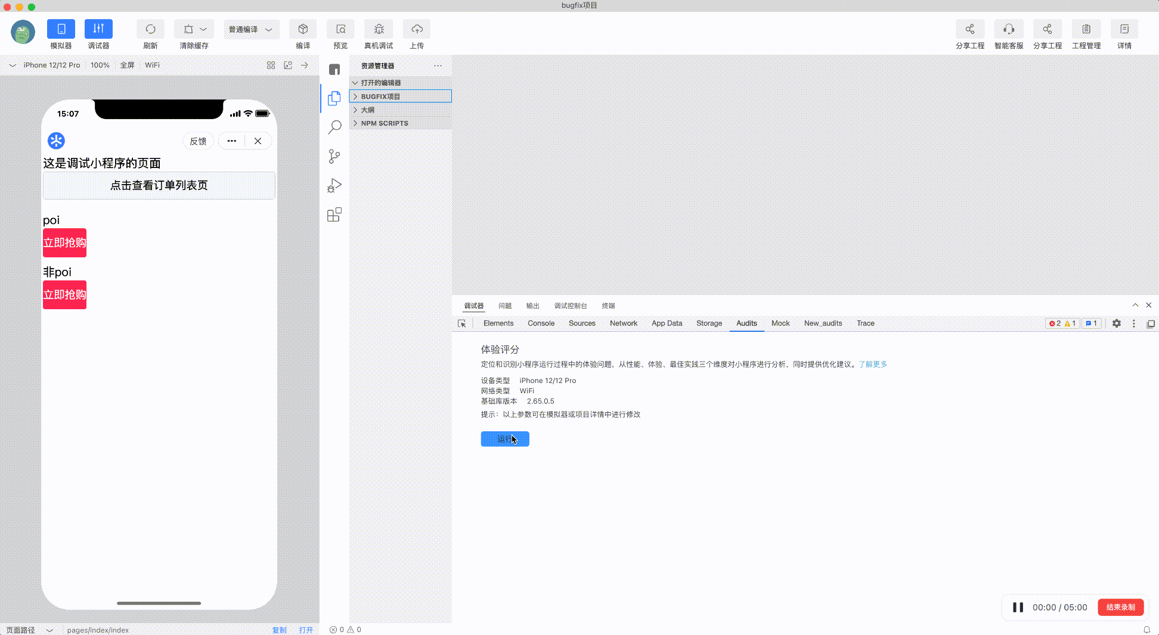Open the Elements devtools tab
Screen dimensions: 1159x635
coord(498,323)
